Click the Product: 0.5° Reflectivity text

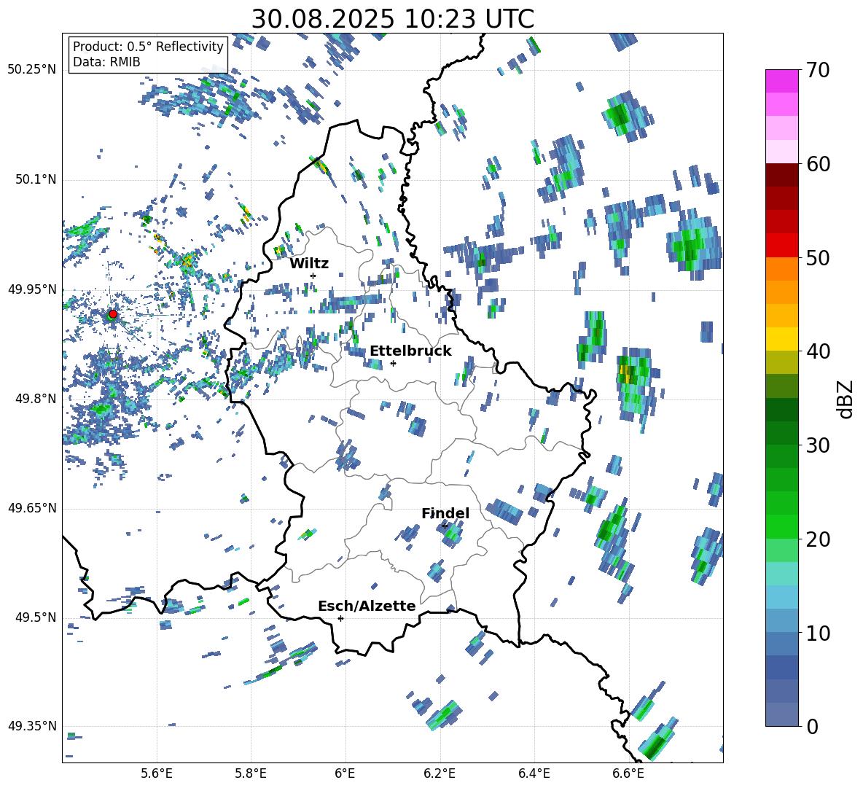pos(148,46)
